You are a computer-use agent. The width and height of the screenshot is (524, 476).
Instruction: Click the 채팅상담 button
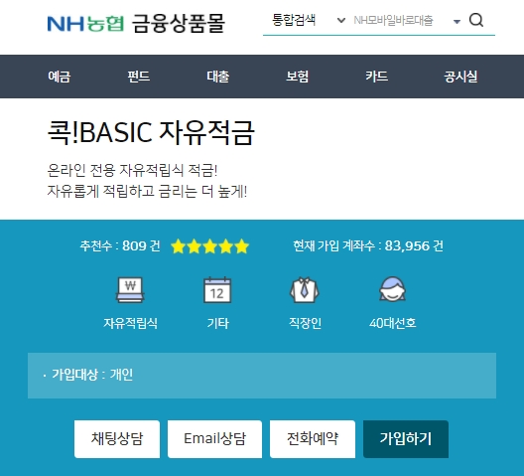117,439
